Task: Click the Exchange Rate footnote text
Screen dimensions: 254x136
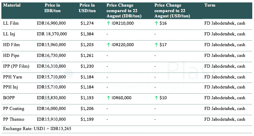Action: 37,129
